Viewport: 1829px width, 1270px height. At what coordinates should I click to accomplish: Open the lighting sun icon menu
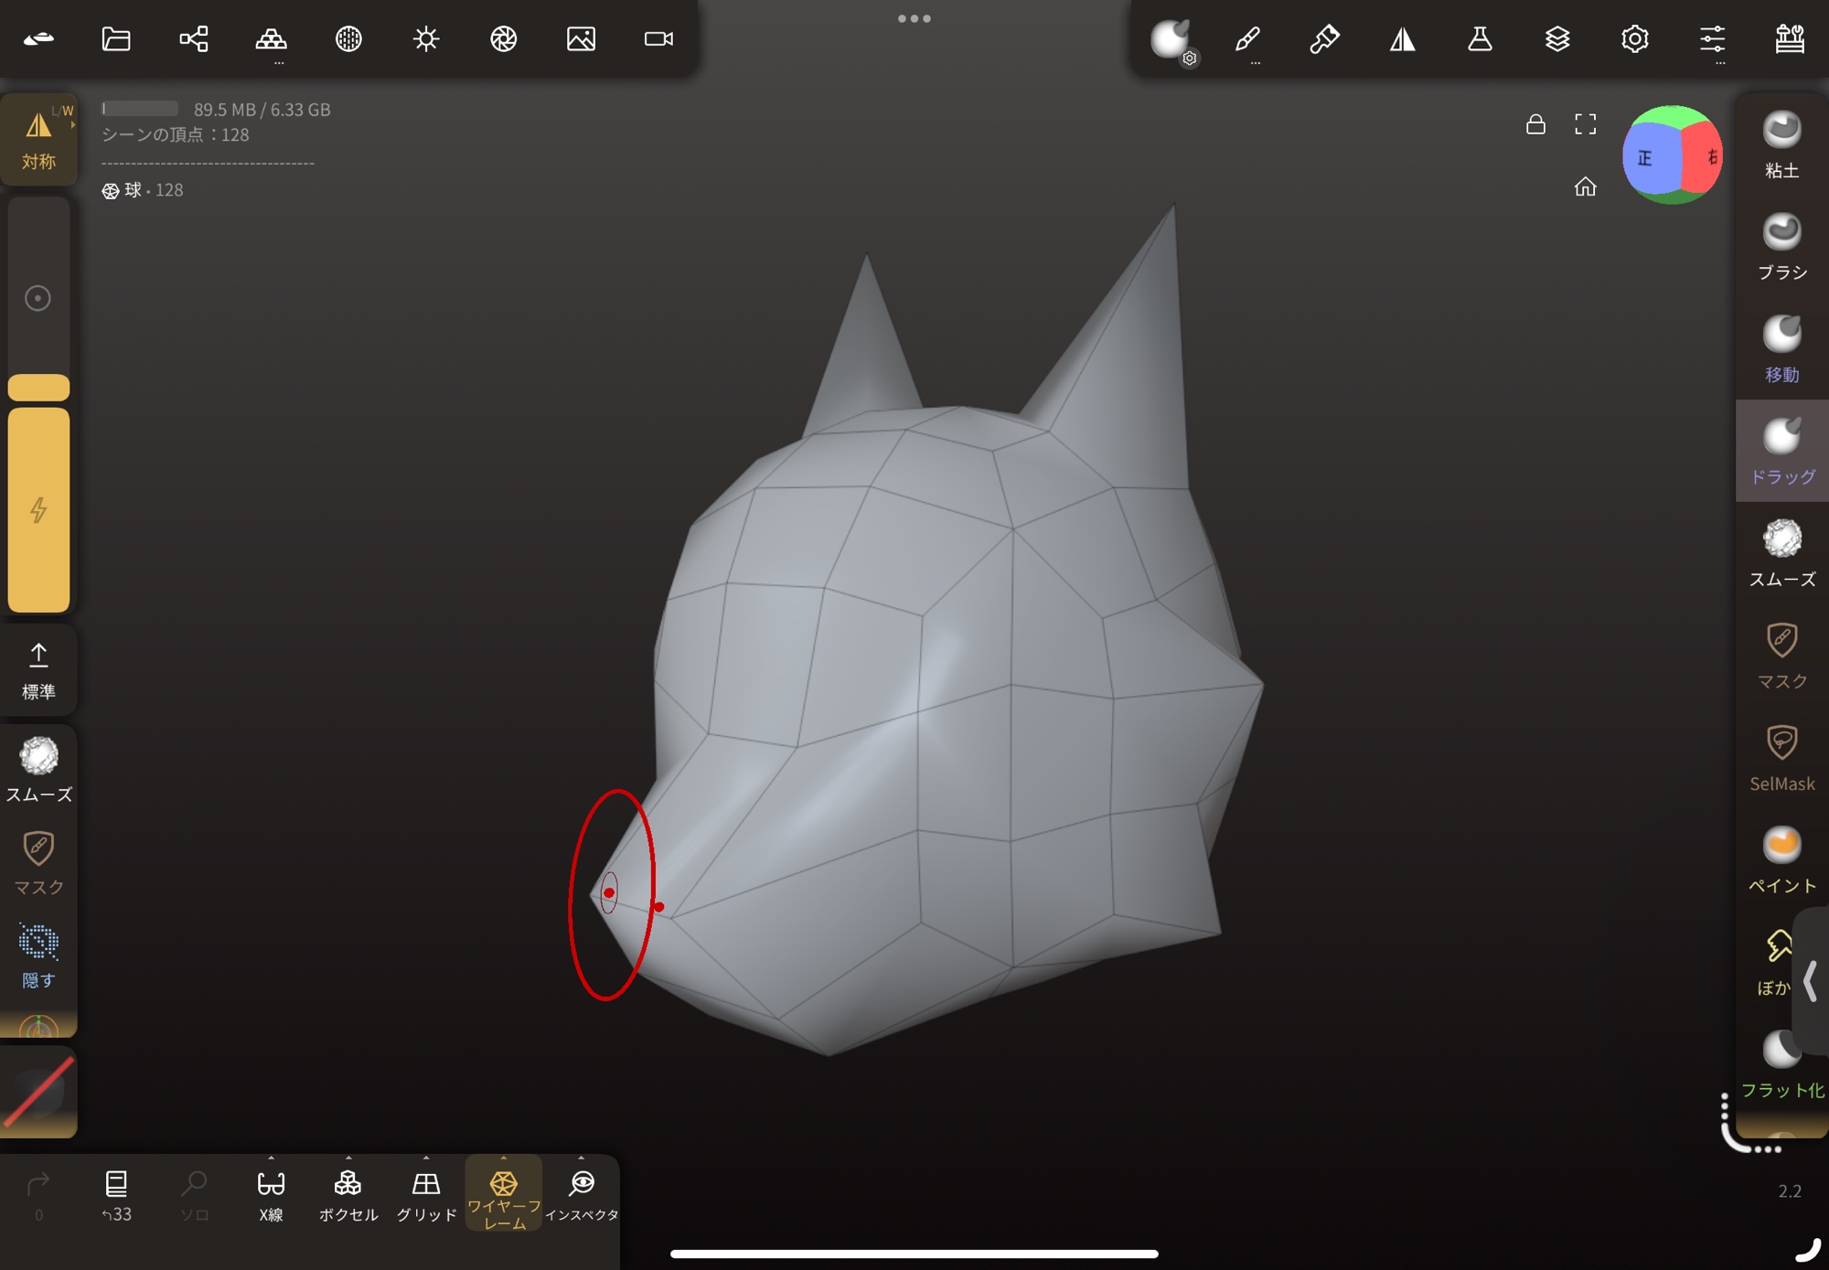(x=426, y=38)
